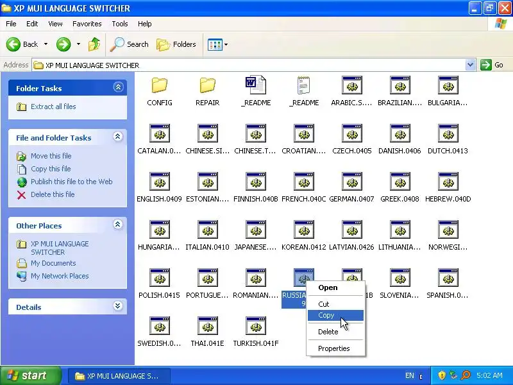Open the Windows start menu

pos(30,375)
